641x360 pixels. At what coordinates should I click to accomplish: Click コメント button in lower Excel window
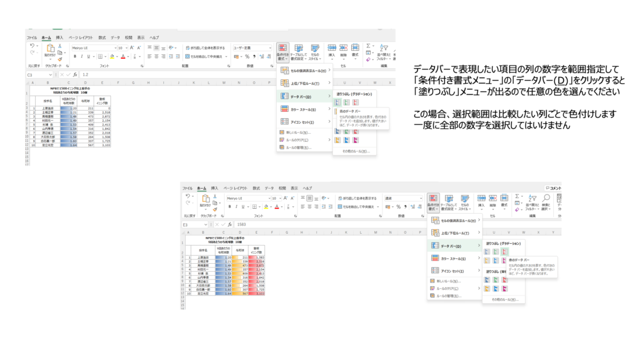click(x=553, y=188)
